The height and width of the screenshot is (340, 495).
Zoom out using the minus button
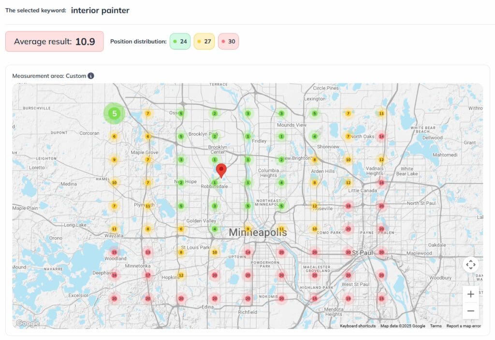coord(470,311)
